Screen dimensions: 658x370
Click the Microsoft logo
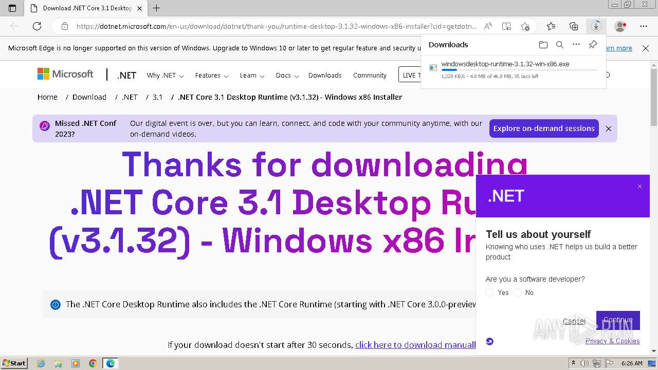click(x=65, y=74)
